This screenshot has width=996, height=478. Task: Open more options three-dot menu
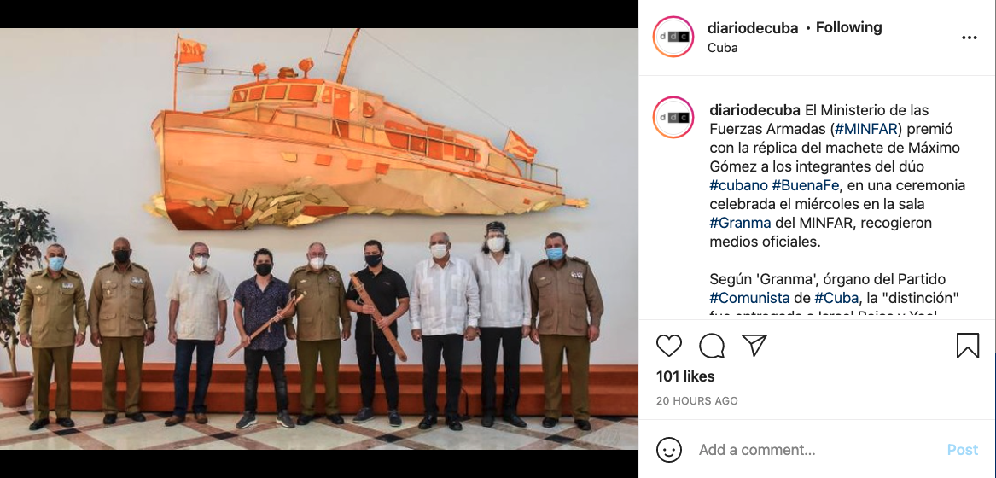970,38
